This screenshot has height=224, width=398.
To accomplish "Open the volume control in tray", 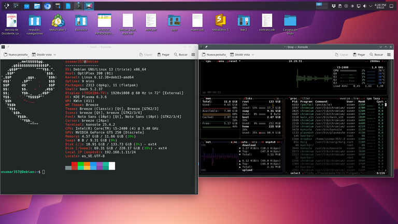I will pyautogui.click(x=364, y=6).
